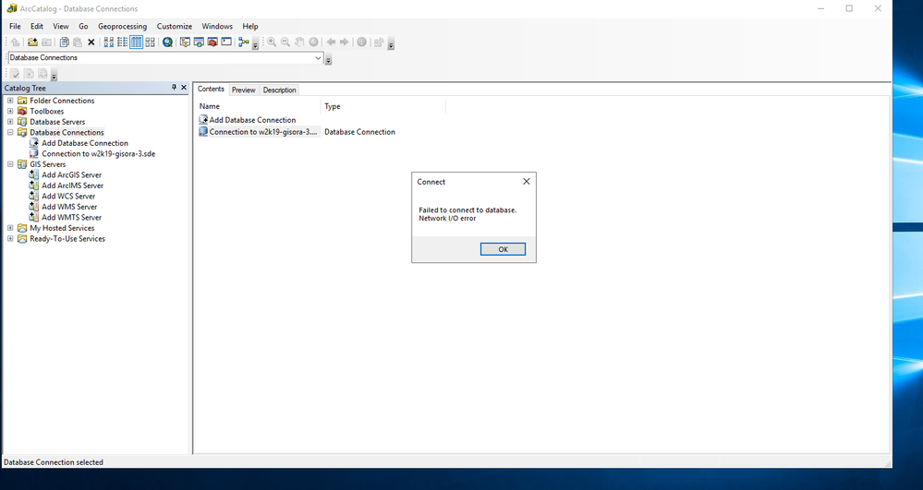Expand the My Hosted Services node
Image resolution: width=923 pixels, height=490 pixels.
(x=10, y=228)
